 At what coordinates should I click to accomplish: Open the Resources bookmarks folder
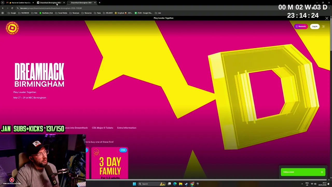(x=87, y=13)
